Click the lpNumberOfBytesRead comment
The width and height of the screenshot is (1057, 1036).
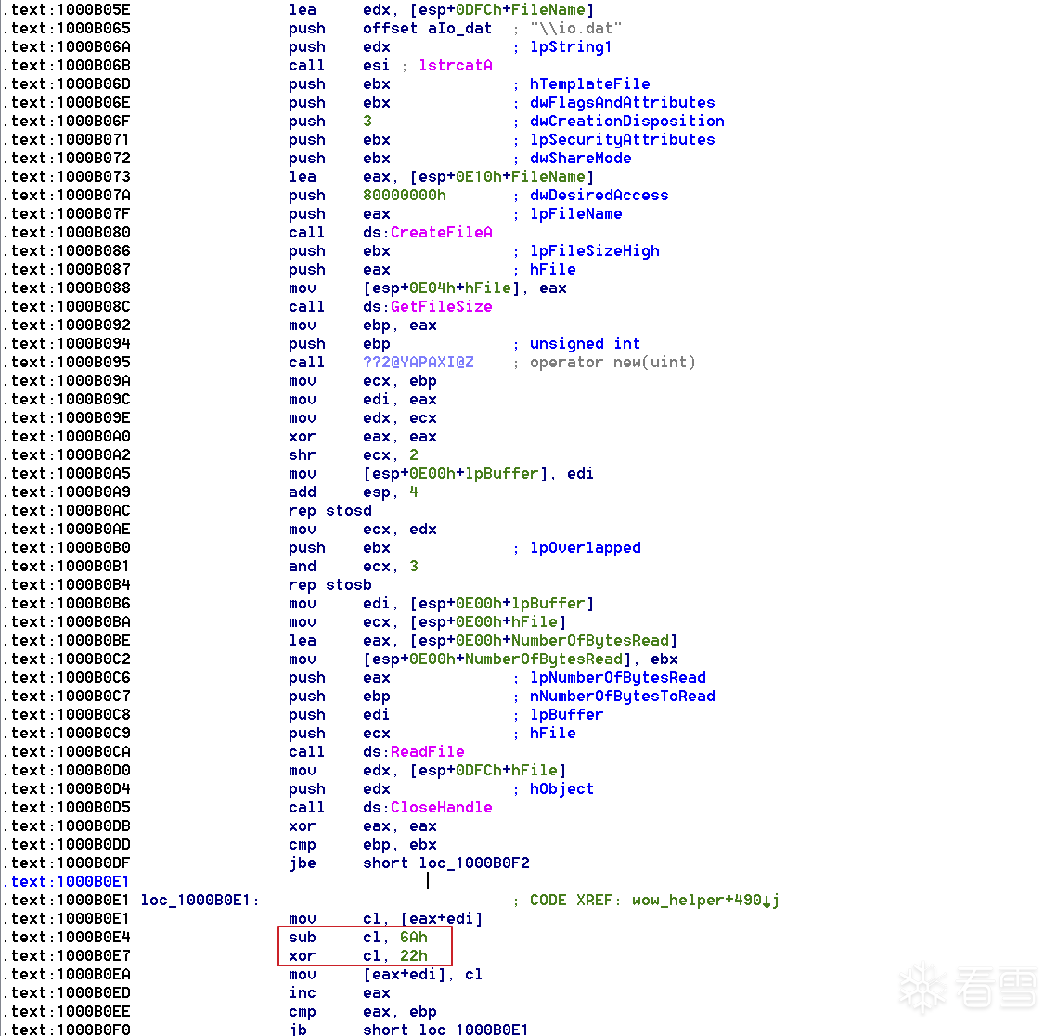(x=617, y=678)
